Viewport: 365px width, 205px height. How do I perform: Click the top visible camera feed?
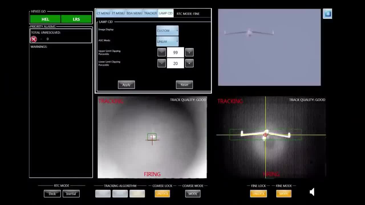269,47
